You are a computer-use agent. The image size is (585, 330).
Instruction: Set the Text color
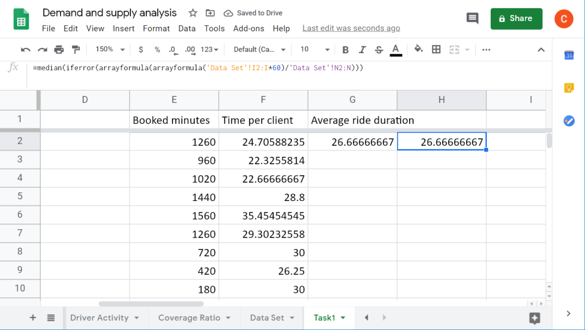point(395,50)
